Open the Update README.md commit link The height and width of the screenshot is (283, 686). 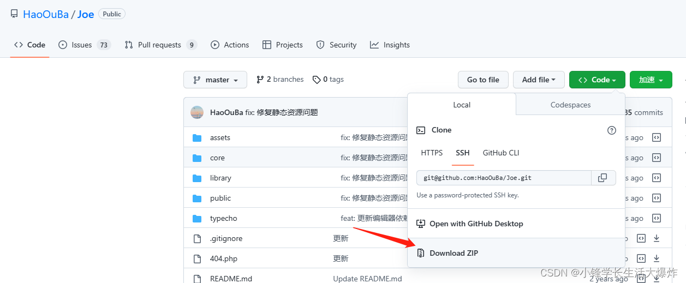367,279
